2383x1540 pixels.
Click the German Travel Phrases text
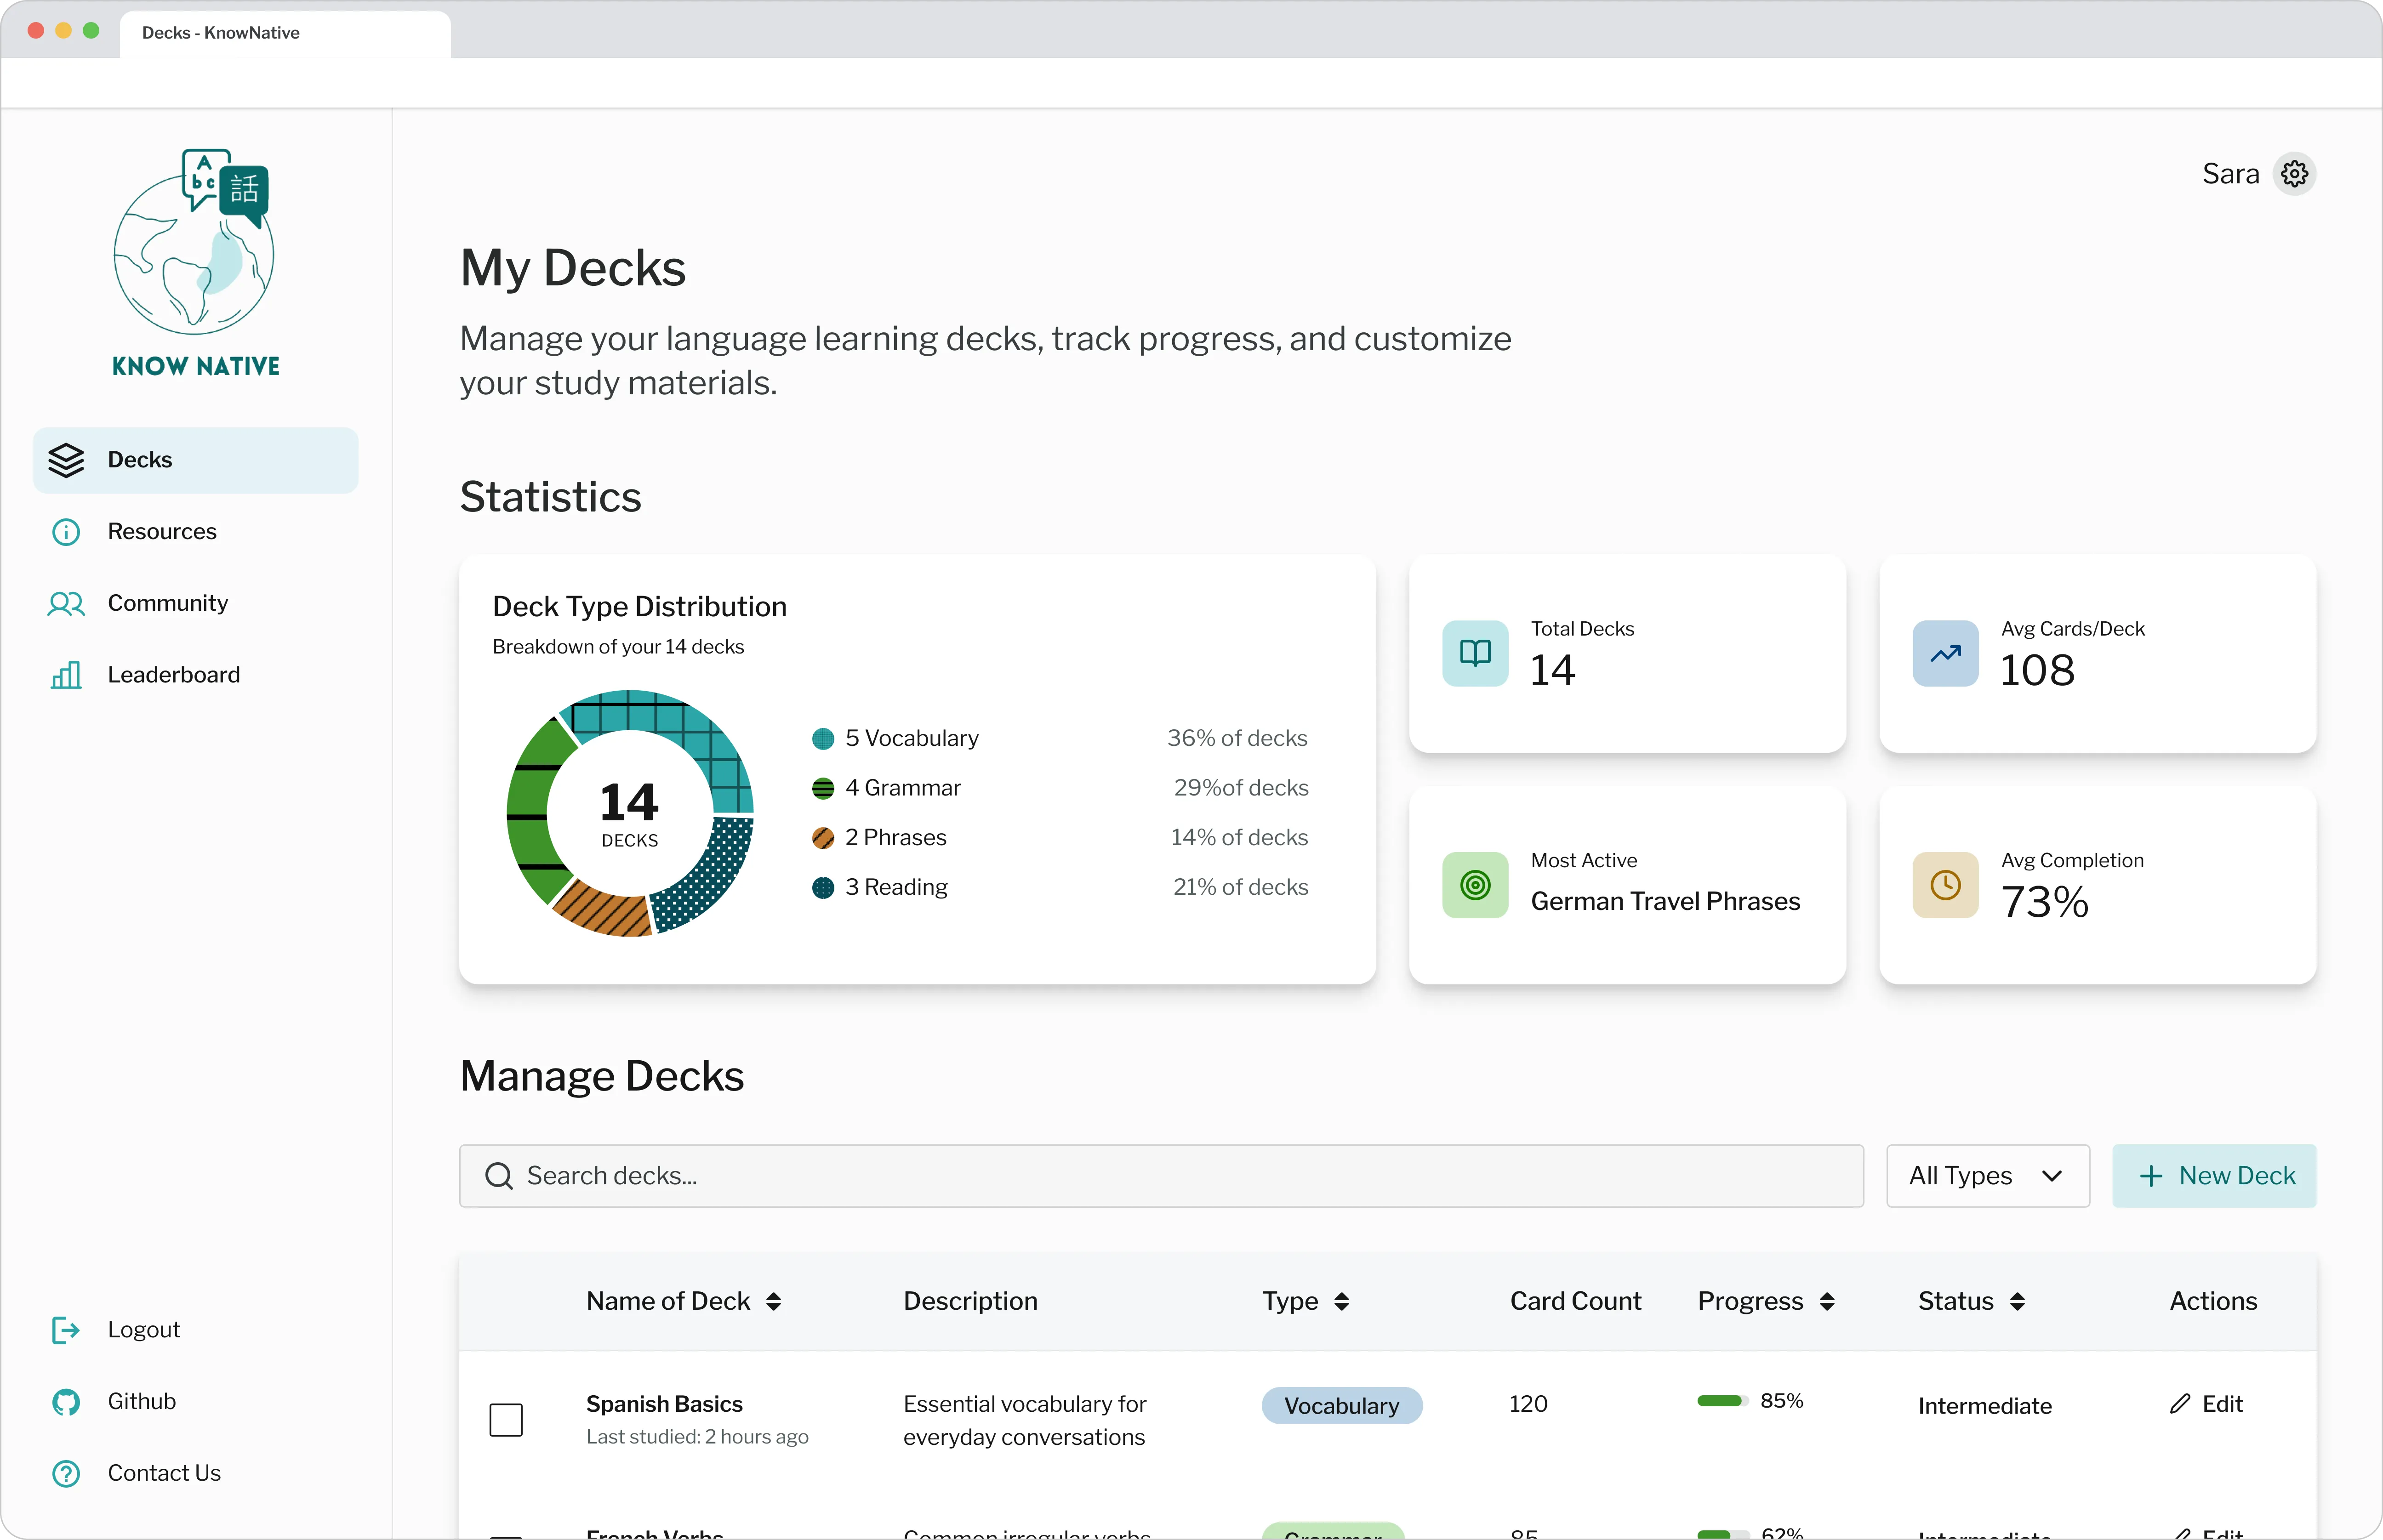click(1665, 902)
